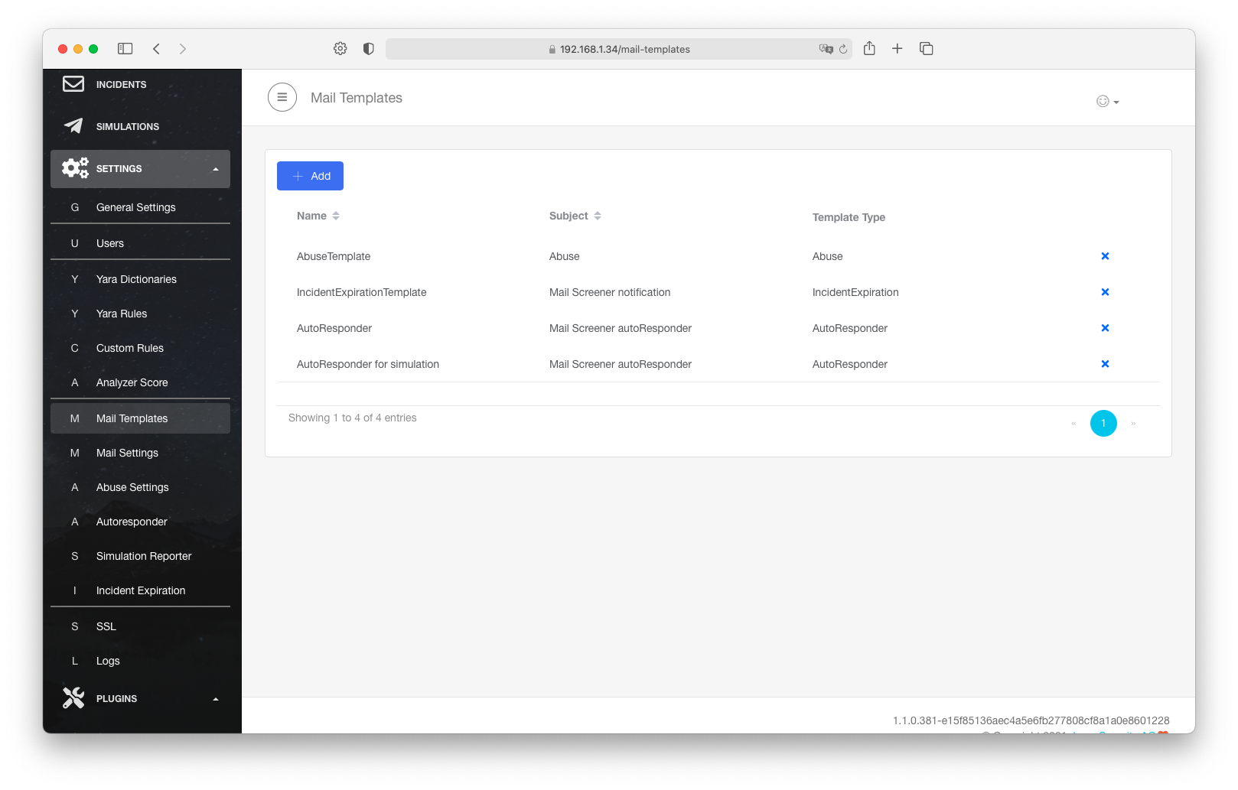Image resolution: width=1238 pixels, height=790 pixels.
Task: Remove the AutoResponder for simulation template
Action: (1104, 364)
